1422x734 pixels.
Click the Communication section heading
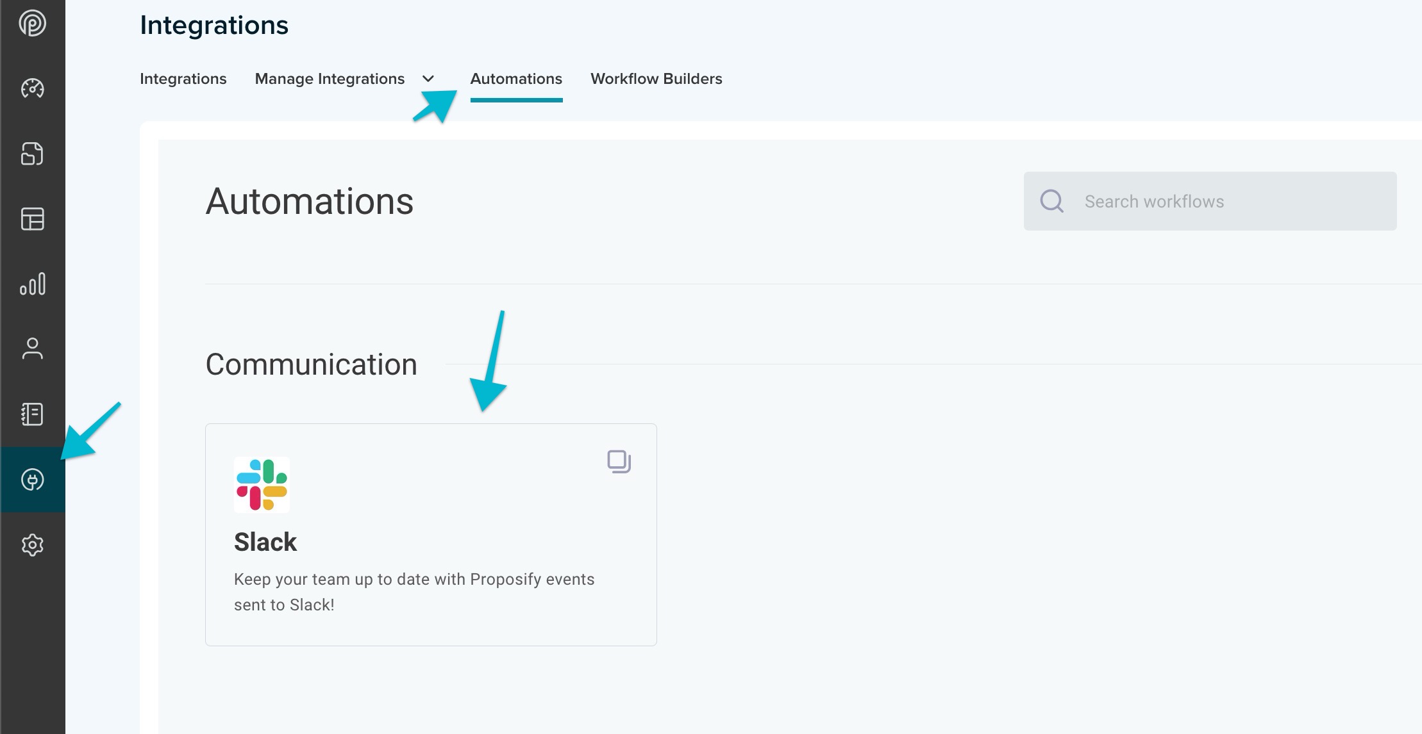point(311,364)
